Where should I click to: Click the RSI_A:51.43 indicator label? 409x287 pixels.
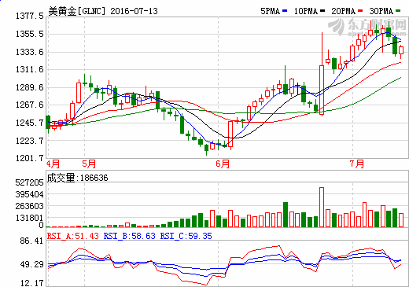[73, 236]
